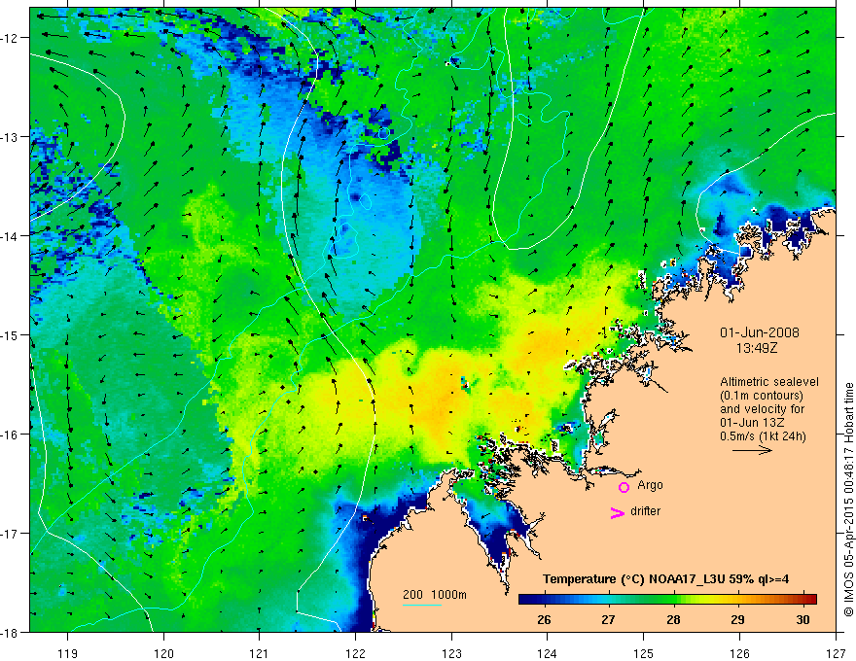Click longitude axis label '126'

coord(739,653)
